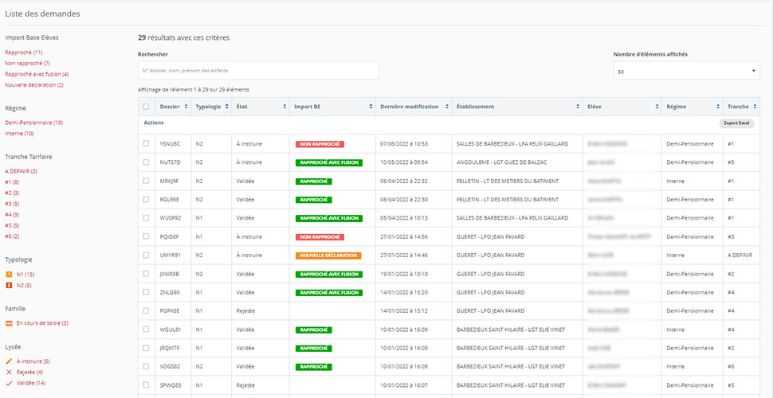773x398 pixels.
Task: Check the box for dossier YSNU8C
Action: (x=146, y=144)
